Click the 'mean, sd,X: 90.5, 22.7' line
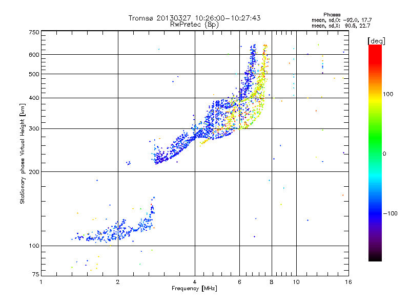The height and width of the screenshot is (307, 410). pyautogui.click(x=341, y=26)
